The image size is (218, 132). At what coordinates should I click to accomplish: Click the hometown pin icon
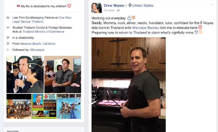8,44
